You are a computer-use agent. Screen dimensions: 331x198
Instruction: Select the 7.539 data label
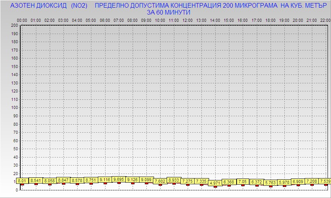tap(325, 181)
